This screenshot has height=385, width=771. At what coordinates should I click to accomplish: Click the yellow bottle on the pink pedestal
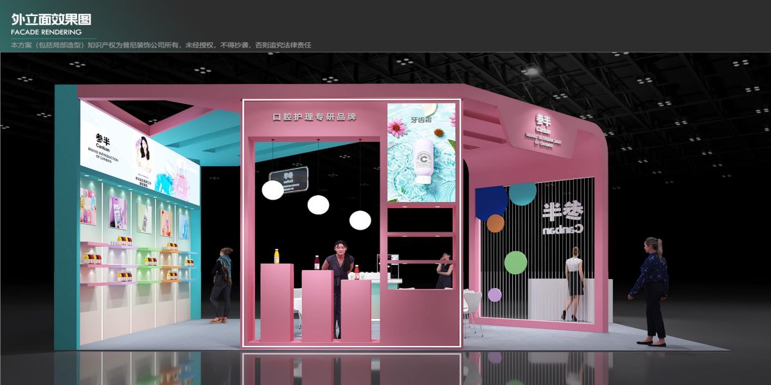(x=276, y=257)
